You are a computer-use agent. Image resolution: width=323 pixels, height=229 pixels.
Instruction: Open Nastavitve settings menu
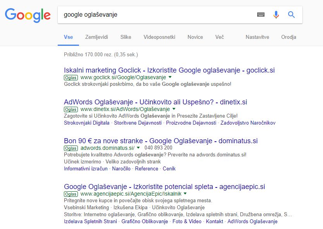(x=257, y=37)
